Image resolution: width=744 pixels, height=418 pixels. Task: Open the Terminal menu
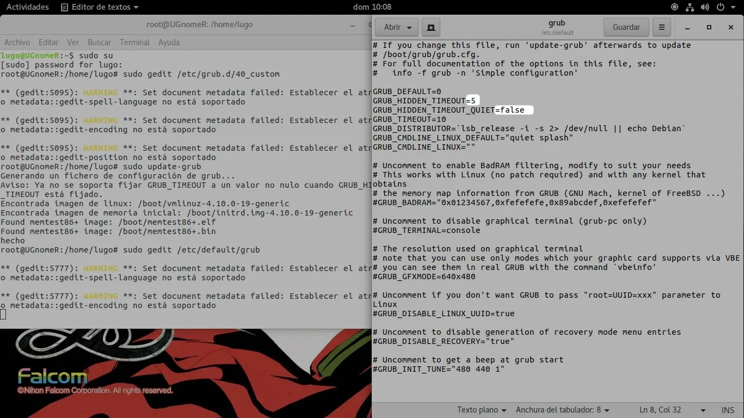click(x=134, y=42)
